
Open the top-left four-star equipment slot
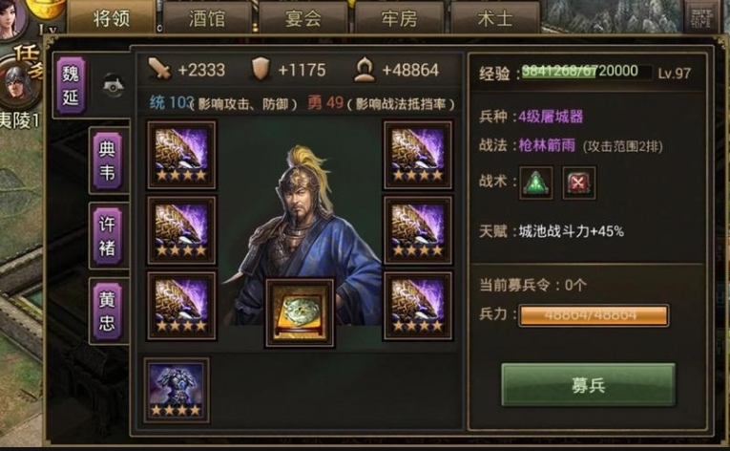(181, 155)
